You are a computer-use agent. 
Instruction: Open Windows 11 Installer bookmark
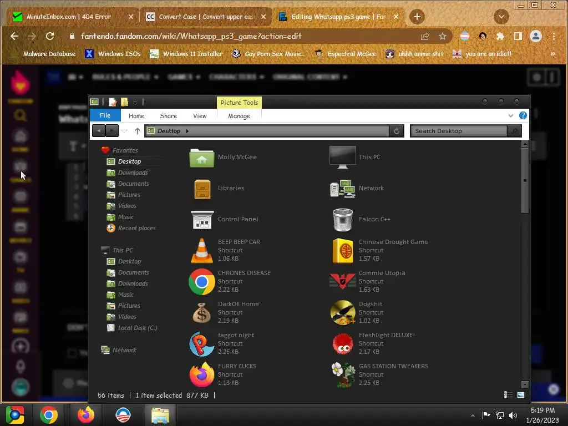click(186, 54)
